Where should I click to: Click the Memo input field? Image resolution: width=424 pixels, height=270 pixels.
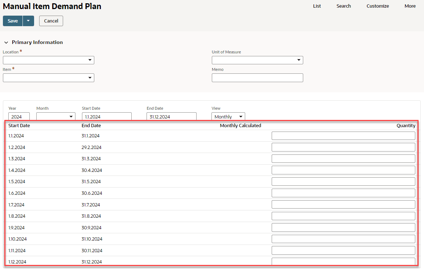pyautogui.click(x=258, y=78)
